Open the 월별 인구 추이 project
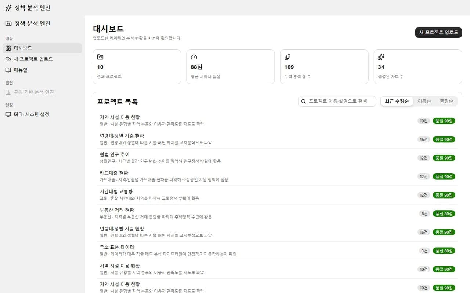The image size is (470, 293). 277,158
